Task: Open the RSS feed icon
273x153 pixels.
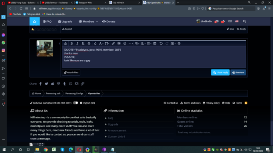Action: tap(246, 103)
